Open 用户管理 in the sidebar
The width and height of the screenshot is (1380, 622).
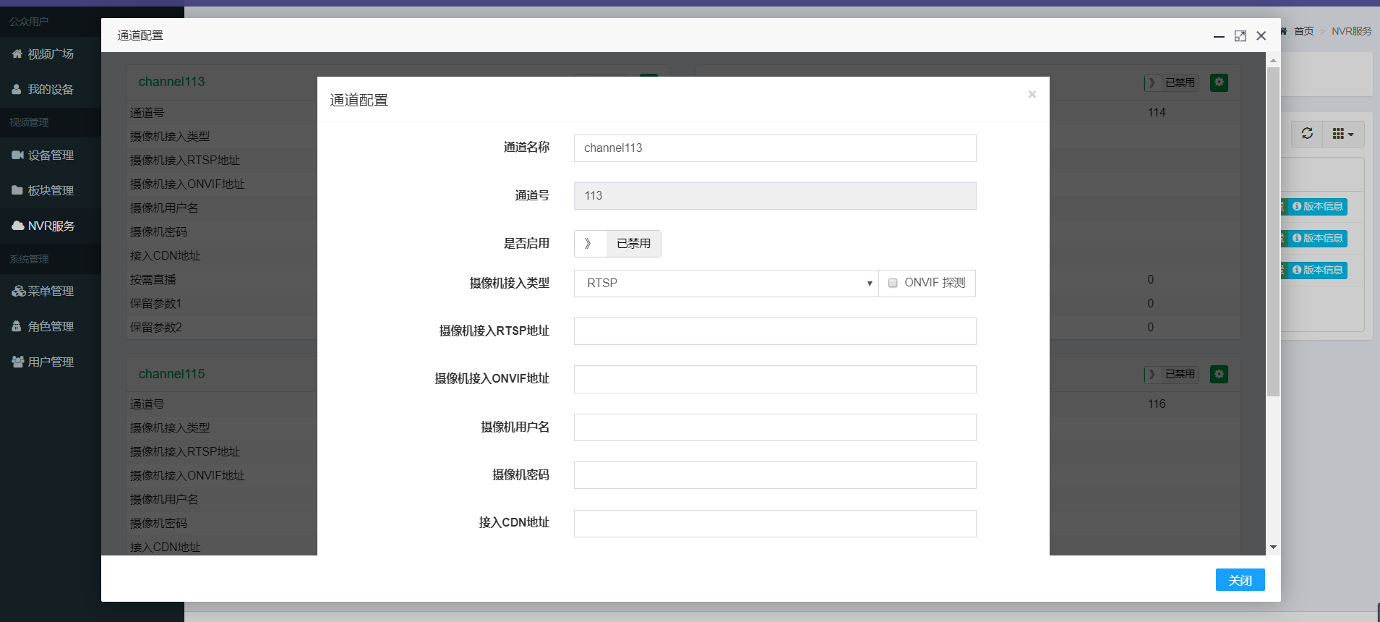pos(51,362)
